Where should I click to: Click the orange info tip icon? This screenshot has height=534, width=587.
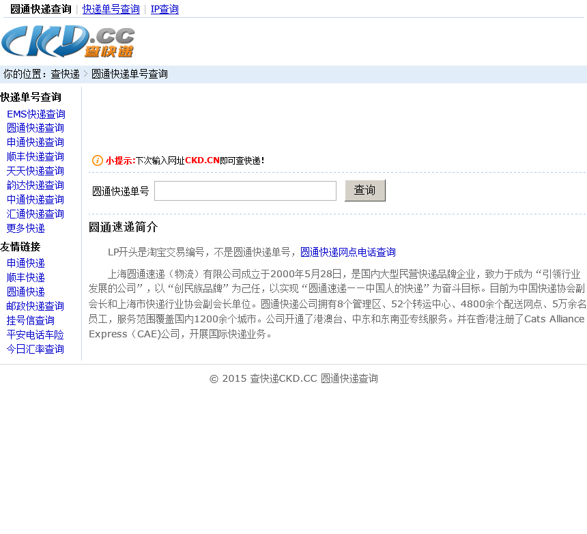(98, 160)
